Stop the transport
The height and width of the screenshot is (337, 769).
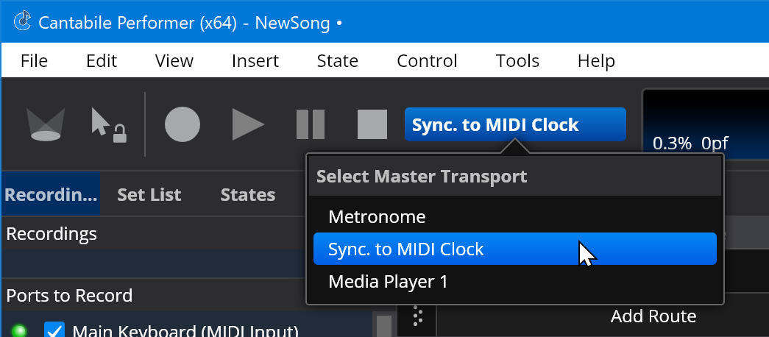click(372, 124)
